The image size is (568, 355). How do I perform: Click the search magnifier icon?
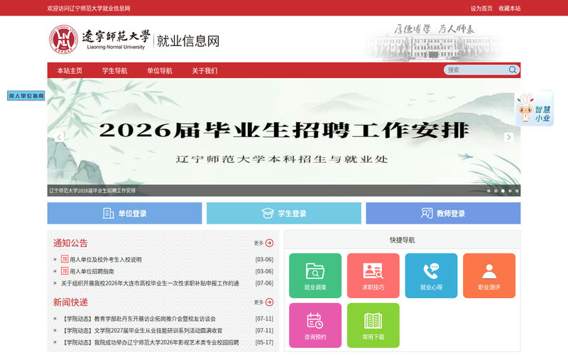512,70
